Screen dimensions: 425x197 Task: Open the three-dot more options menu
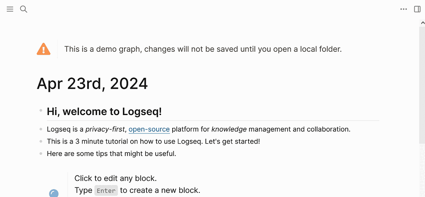[x=403, y=9]
